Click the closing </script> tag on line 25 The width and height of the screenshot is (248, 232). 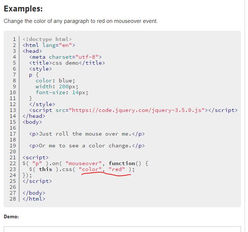coord(37,181)
